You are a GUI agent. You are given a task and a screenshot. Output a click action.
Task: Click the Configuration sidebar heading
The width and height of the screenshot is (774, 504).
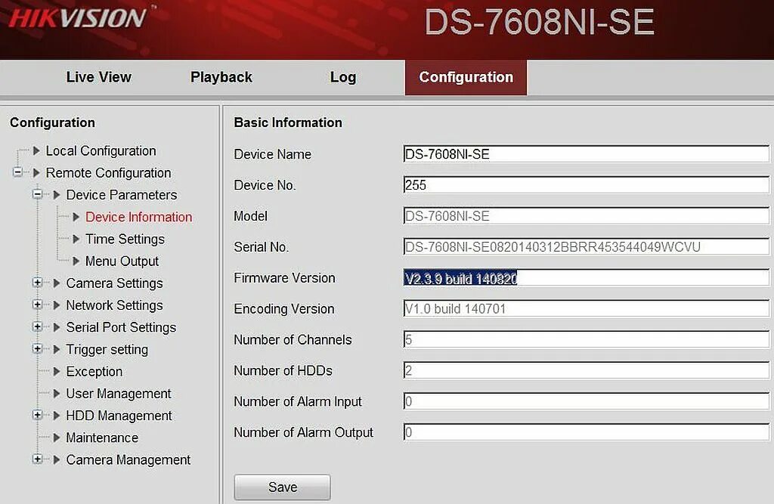[x=52, y=122]
